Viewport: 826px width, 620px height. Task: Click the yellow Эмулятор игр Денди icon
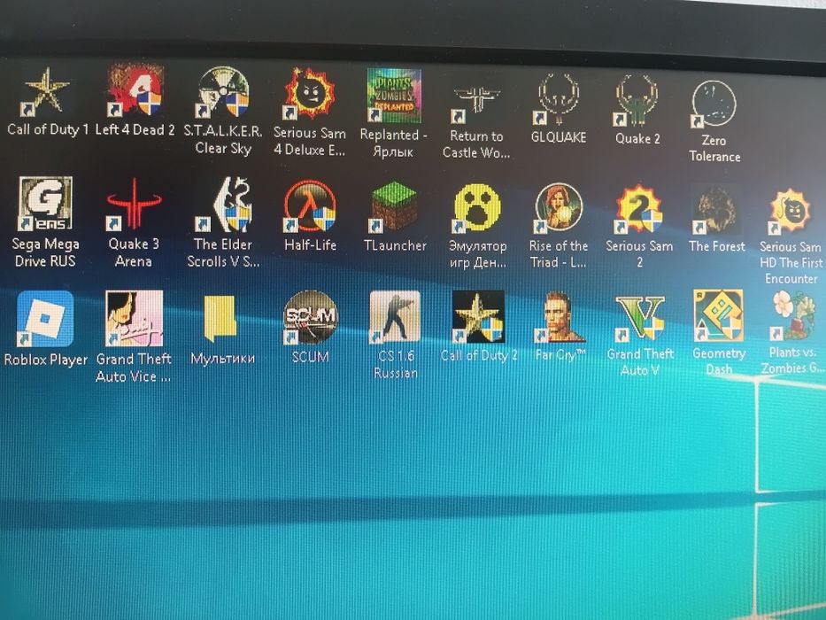pyautogui.click(x=476, y=208)
